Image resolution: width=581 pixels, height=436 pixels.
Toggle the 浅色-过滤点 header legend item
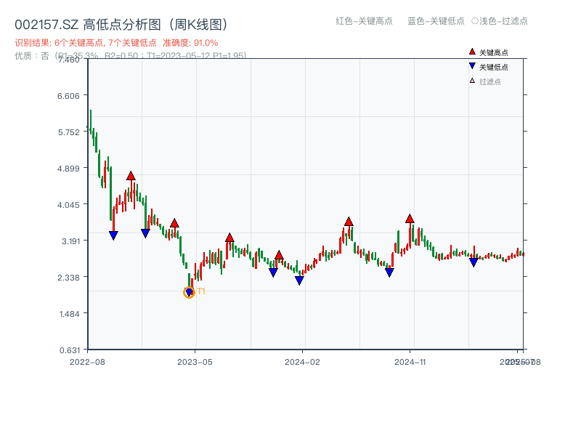click(x=500, y=21)
